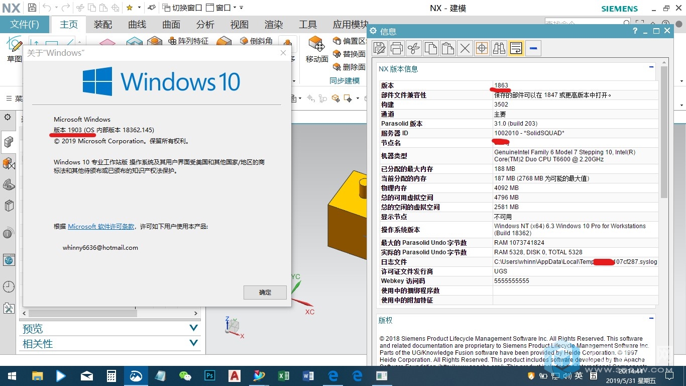Click the Copy icon in NX title bar
The width and height of the screenshot is (686, 386).
92,8
